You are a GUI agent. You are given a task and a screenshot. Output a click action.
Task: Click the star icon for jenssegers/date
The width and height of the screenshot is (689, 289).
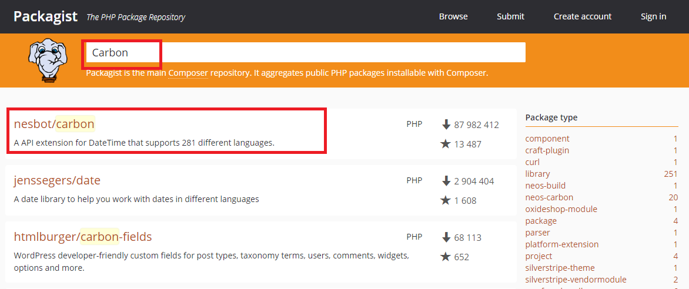click(x=445, y=200)
